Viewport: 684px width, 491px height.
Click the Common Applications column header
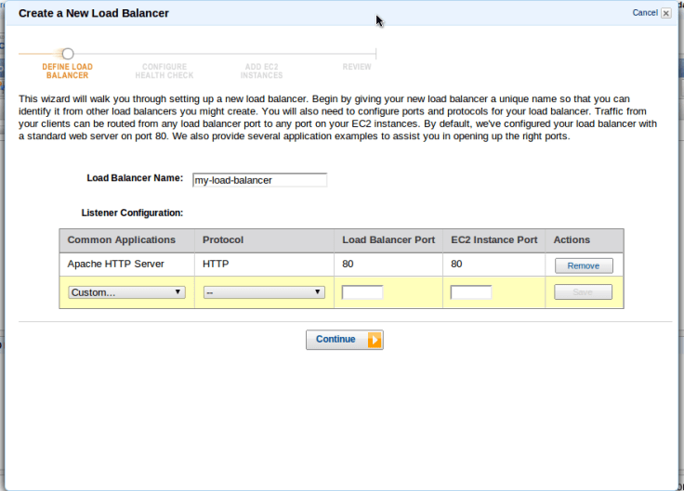click(122, 239)
